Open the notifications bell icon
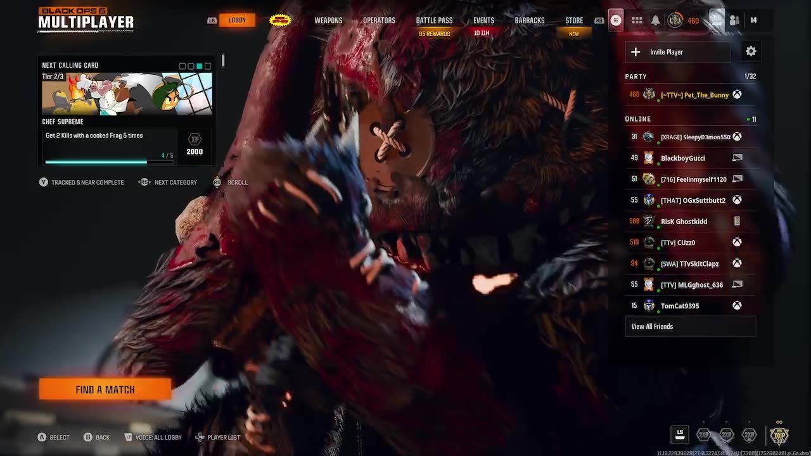Image resolution: width=811 pixels, height=456 pixels. (x=656, y=20)
